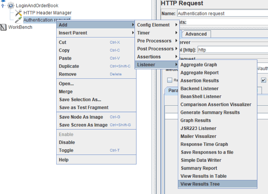
Task: Add Save Responses to a file
Action: pyautogui.click(x=218, y=152)
